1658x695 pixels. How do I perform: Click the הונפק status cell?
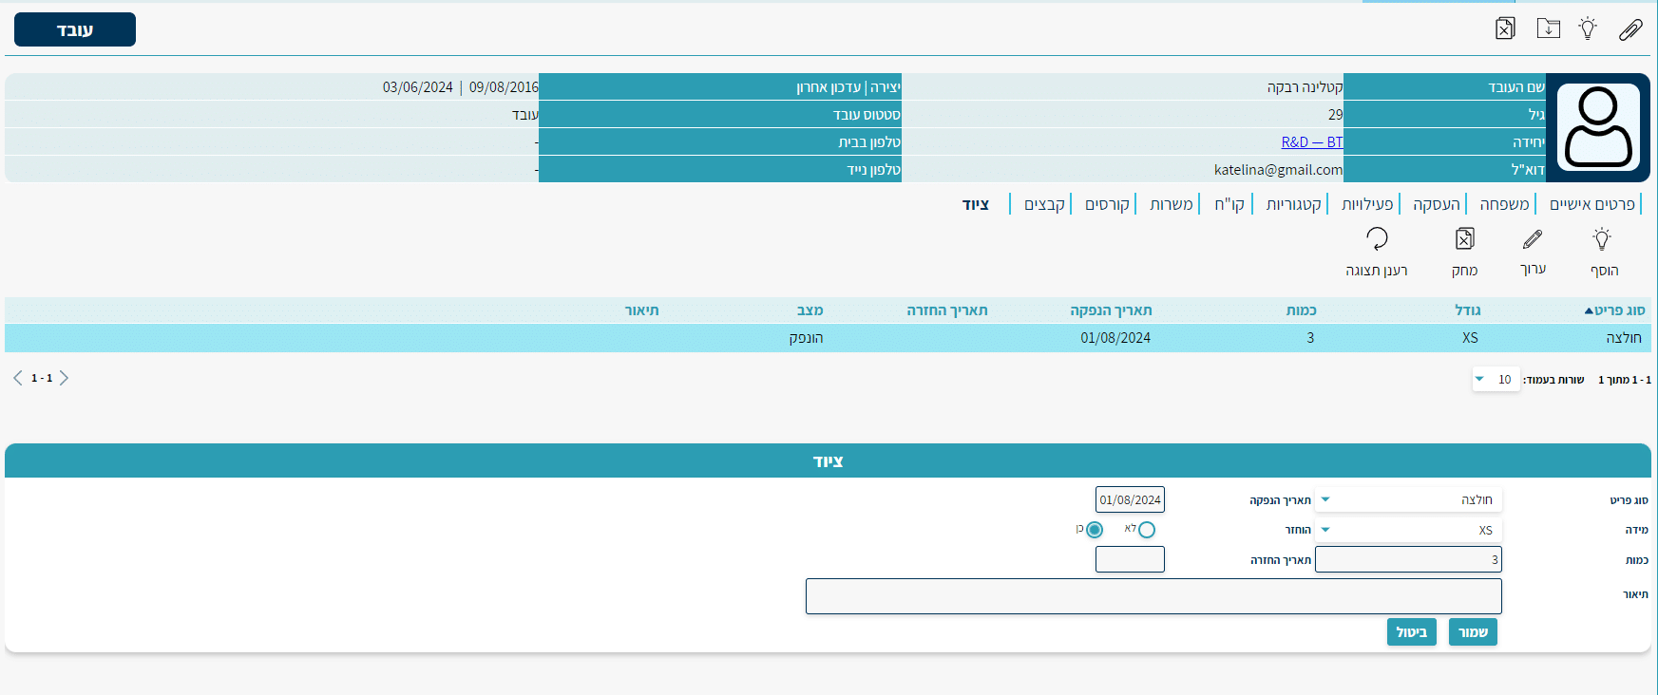tap(806, 338)
